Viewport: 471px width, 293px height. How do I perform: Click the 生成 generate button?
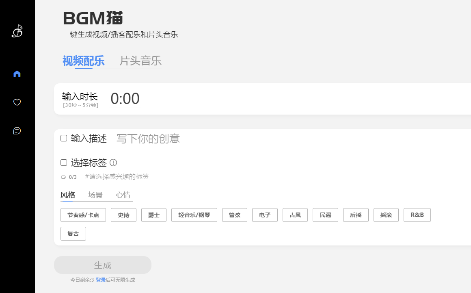click(x=102, y=265)
